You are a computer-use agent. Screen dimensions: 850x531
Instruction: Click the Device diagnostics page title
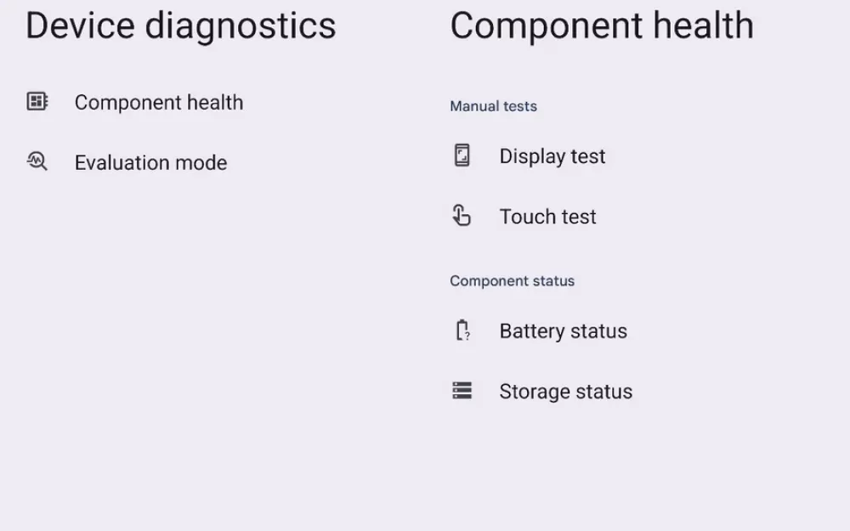[180, 25]
